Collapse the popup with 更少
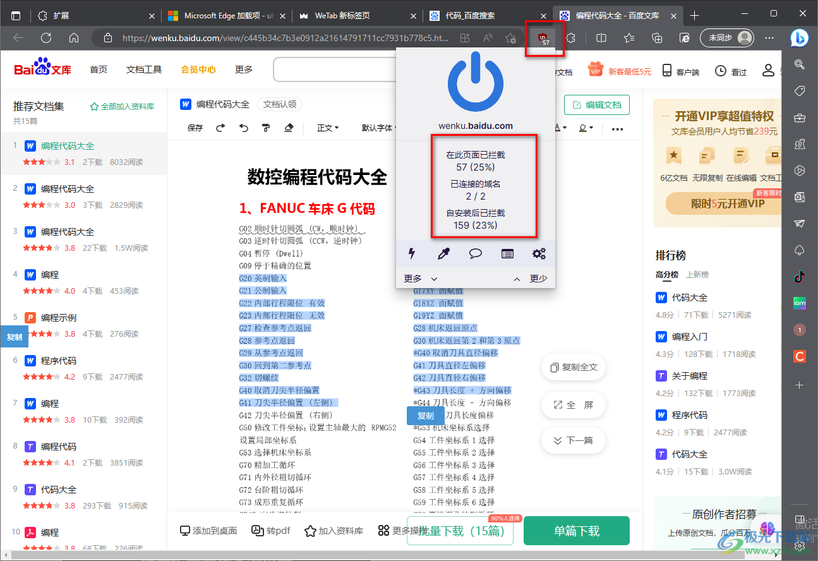This screenshot has height=561, width=818. tap(531, 279)
